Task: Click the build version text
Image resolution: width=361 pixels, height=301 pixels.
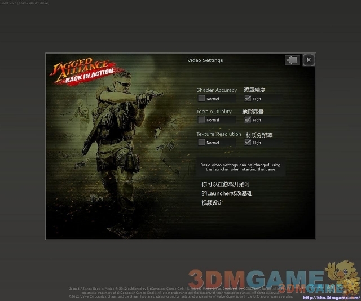Action: point(25,3)
